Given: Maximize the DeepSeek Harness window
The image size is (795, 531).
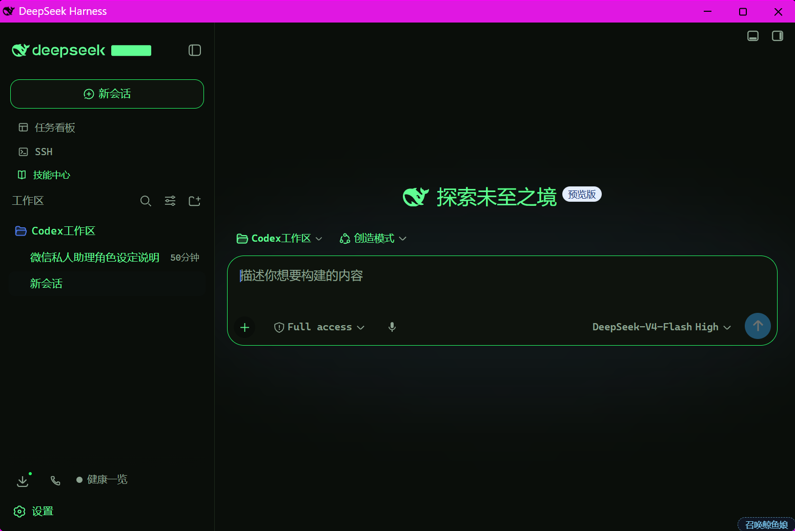Looking at the screenshot, I should pos(743,11).
